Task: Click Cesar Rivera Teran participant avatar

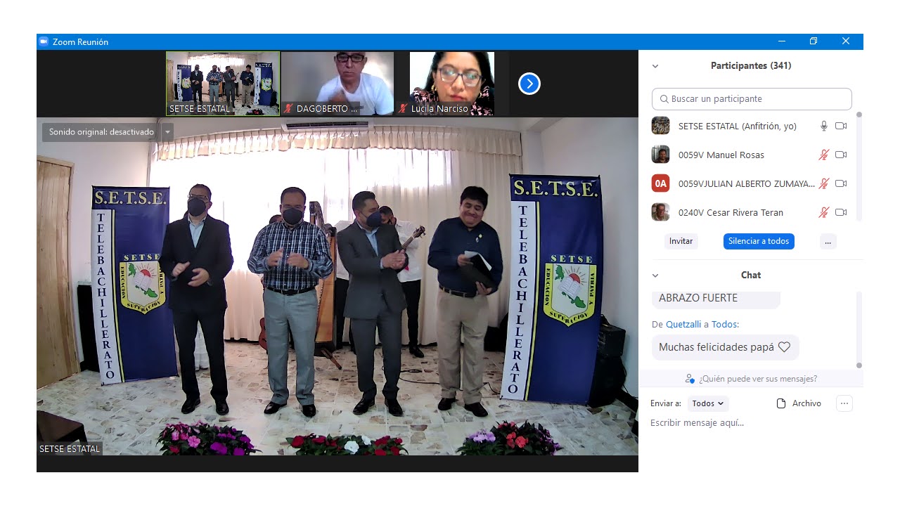Action: click(660, 212)
